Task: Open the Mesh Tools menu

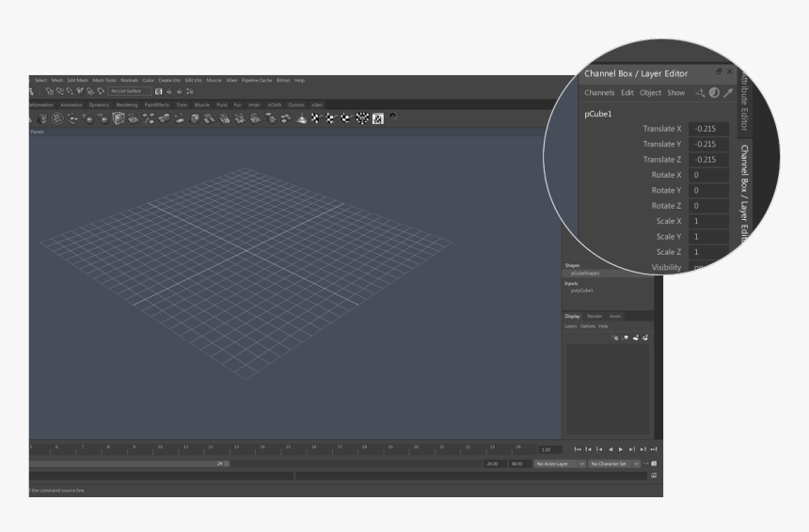Action: [x=104, y=81]
